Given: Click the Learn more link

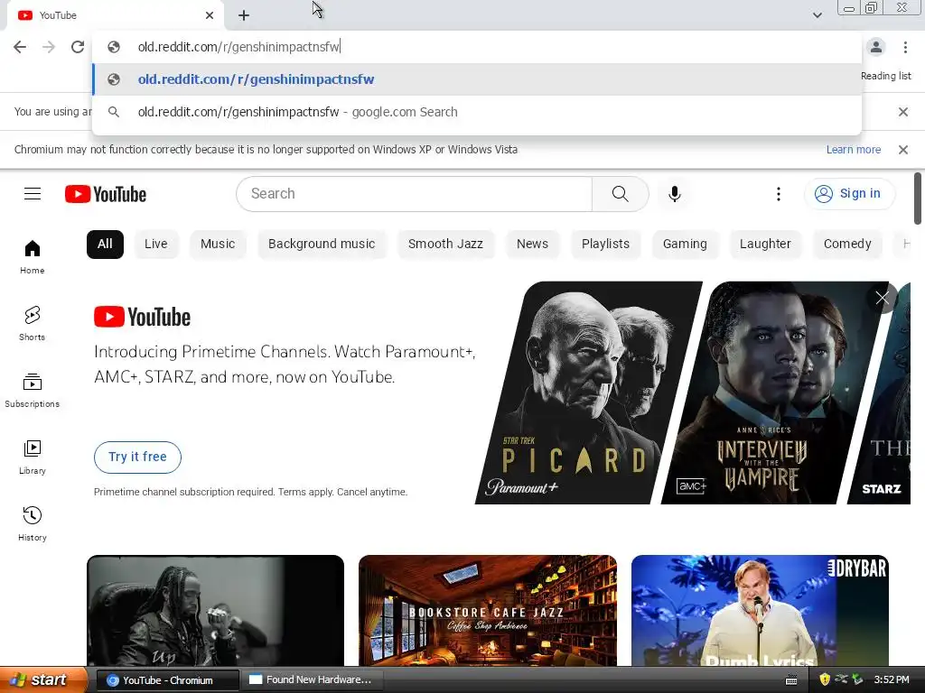Looking at the screenshot, I should [853, 150].
